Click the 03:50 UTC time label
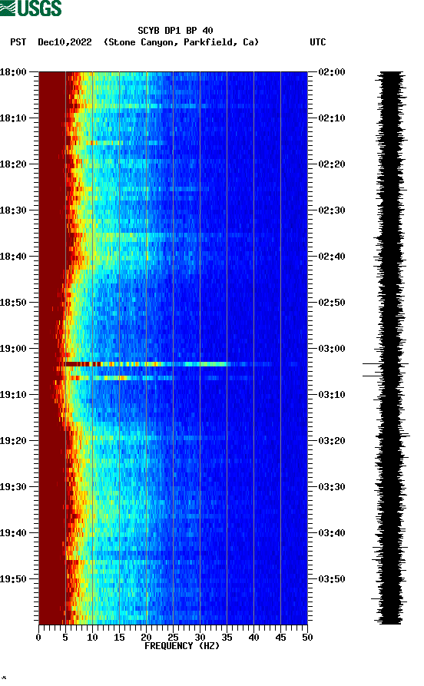This screenshot has height=686, width=424. [x=332, y=578]
